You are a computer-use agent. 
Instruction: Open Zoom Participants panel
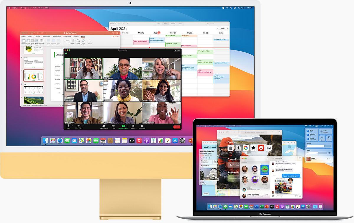coord(104,126)
